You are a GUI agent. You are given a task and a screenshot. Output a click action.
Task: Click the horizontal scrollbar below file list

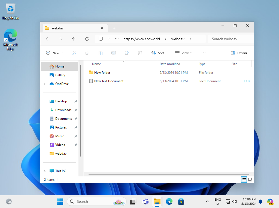(168, 174)
